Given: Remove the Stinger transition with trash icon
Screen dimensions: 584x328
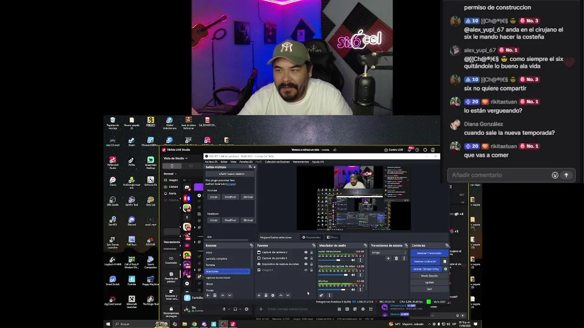Looking at the screenshot, I should tap(396, 258).
